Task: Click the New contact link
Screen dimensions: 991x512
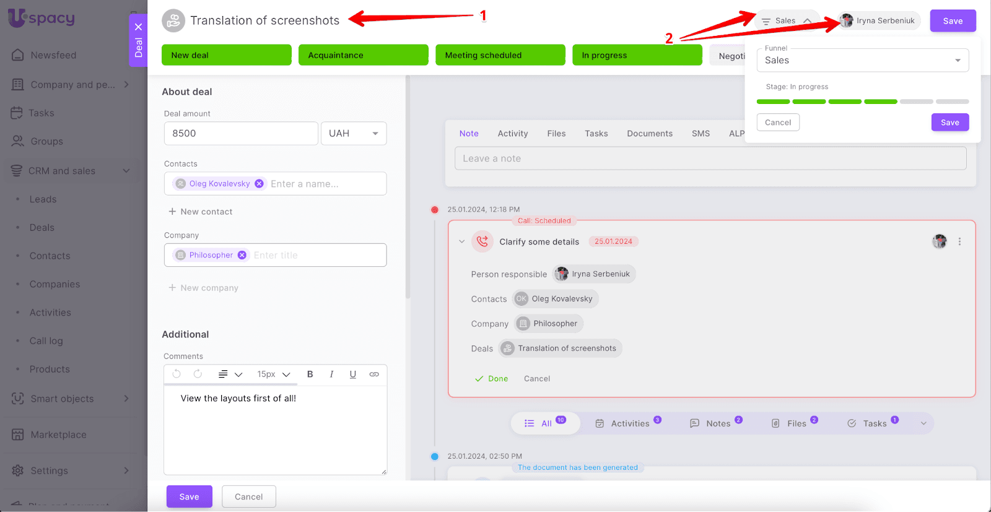Action: (201, 212)
